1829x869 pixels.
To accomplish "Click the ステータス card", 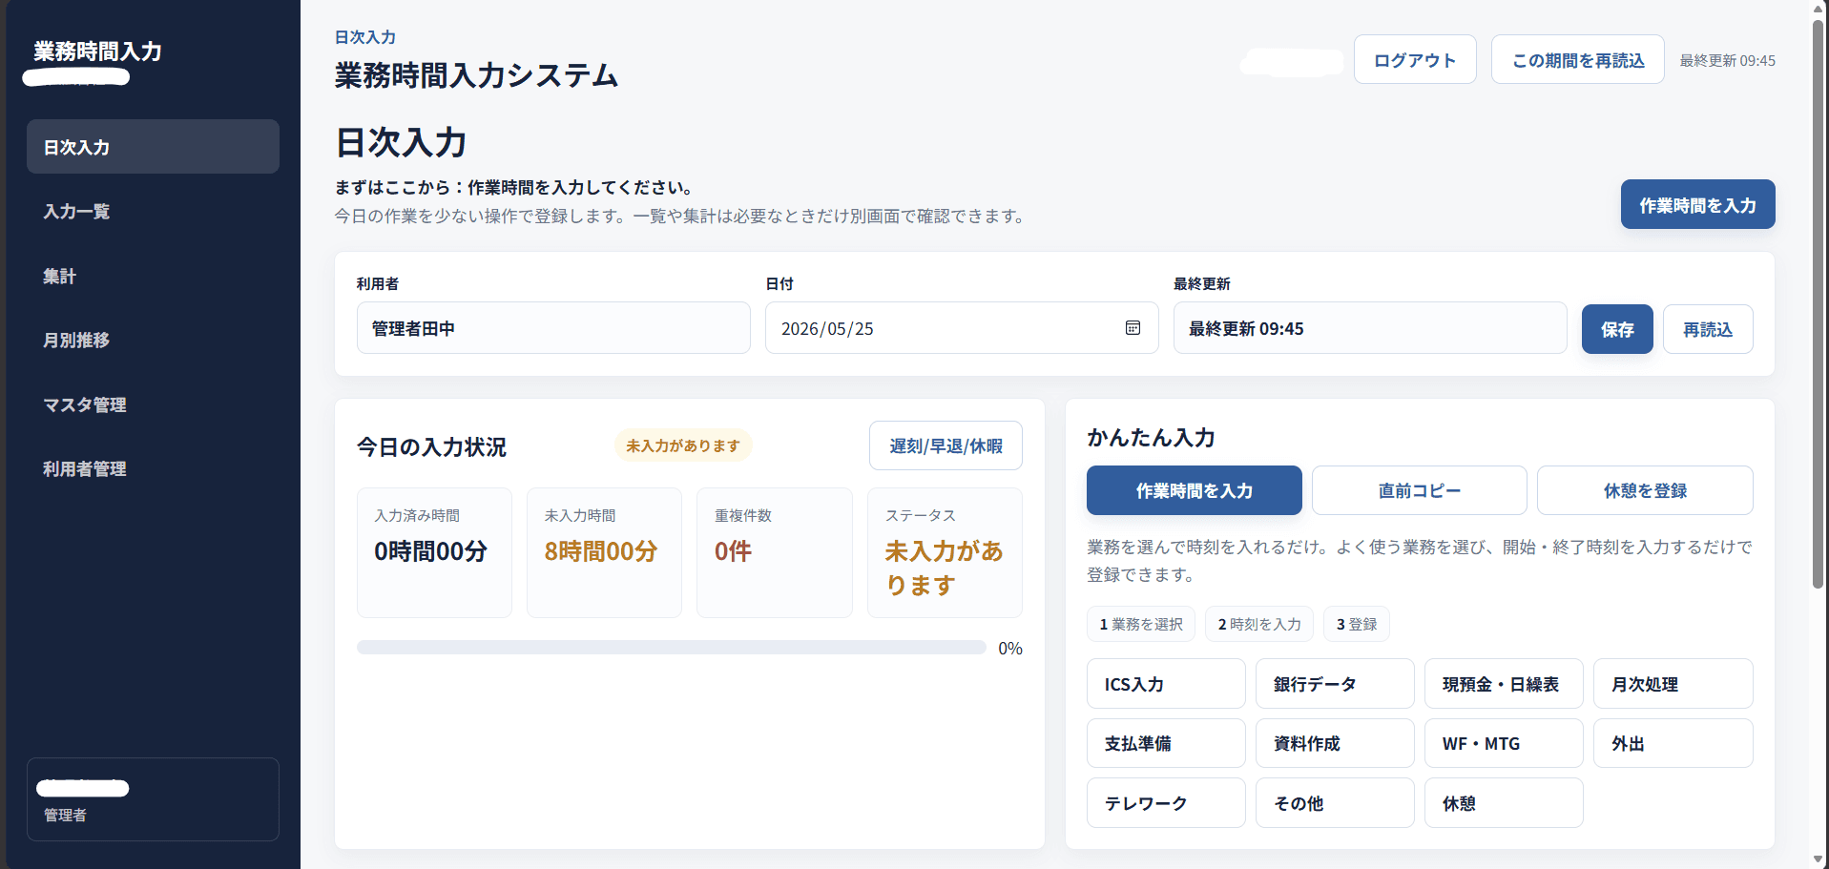I will (x=945, y=552).
